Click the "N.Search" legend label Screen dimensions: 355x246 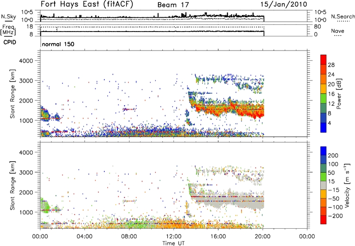click(343, 16)
